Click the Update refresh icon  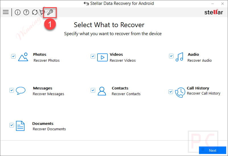(x=35, y=12)
